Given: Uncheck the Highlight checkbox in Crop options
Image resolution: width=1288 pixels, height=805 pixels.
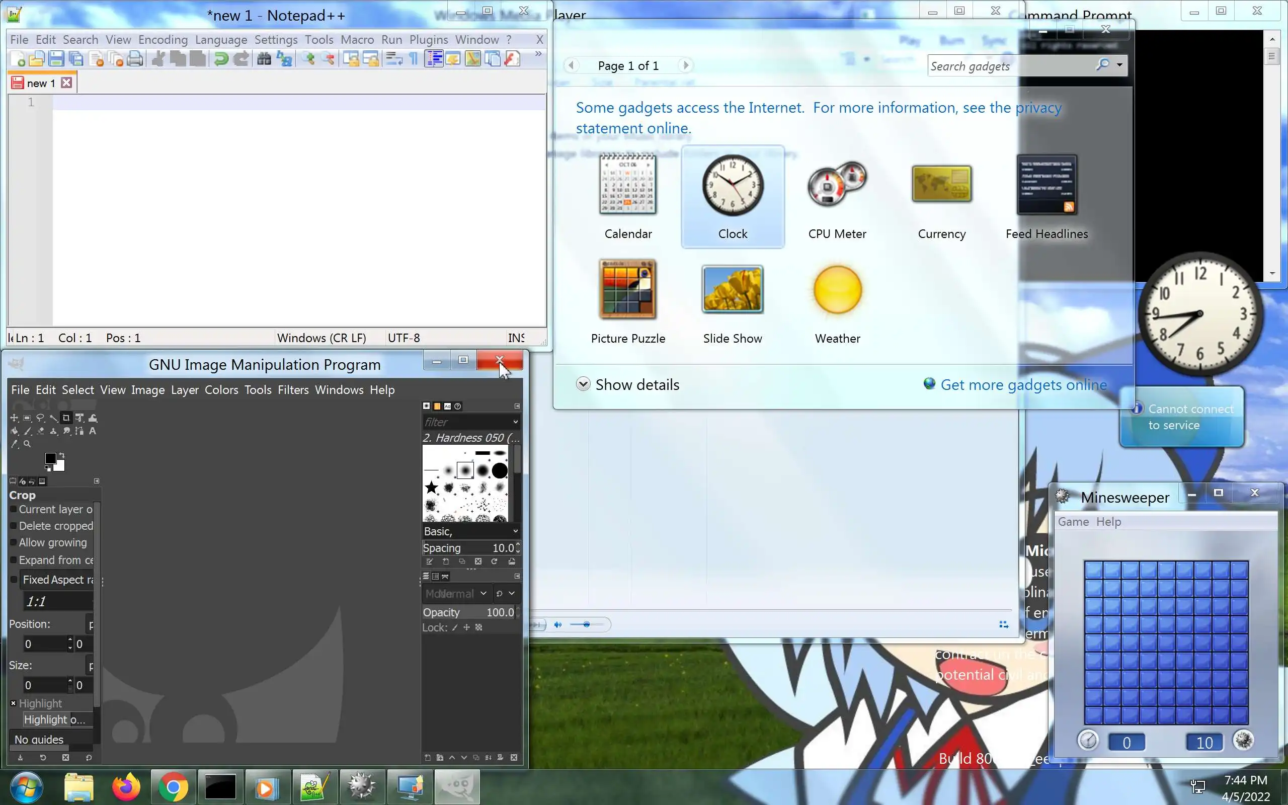Looking at the screenshot, I should pyautogui.click(x=13, y=703).
